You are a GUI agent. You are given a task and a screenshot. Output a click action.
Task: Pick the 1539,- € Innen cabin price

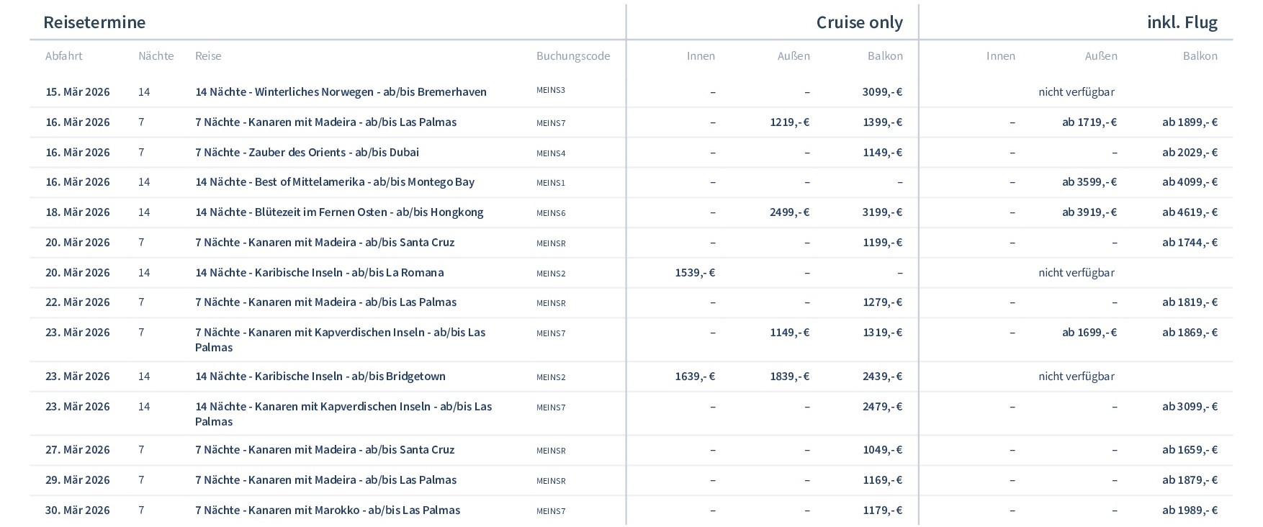tap(695, 273)
